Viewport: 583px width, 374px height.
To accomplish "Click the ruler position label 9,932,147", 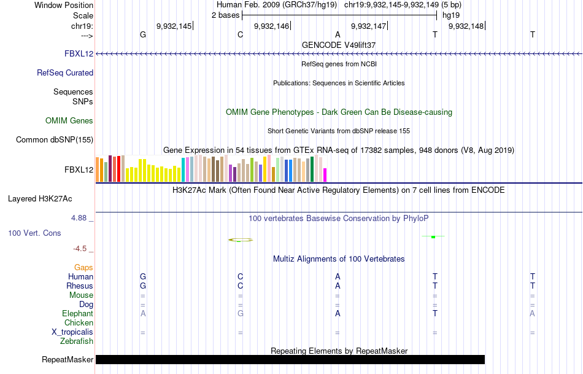I will tap(368, 26).
